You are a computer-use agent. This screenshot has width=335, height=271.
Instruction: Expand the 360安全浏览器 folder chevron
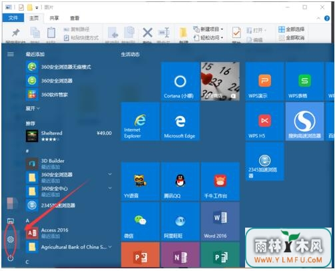pos(110,174)
